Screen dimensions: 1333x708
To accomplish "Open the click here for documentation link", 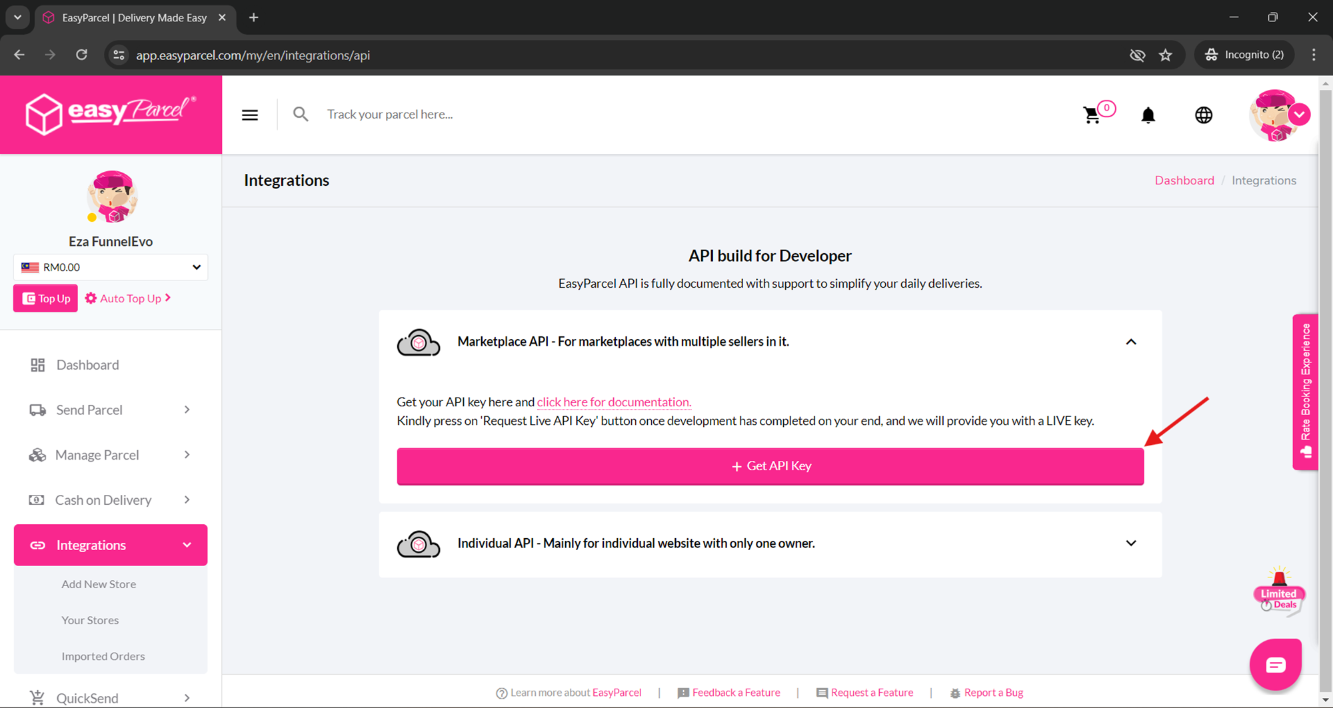I will 614,402.
